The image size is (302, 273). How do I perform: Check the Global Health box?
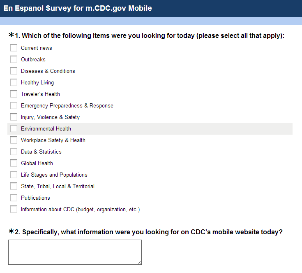[14, 163]
